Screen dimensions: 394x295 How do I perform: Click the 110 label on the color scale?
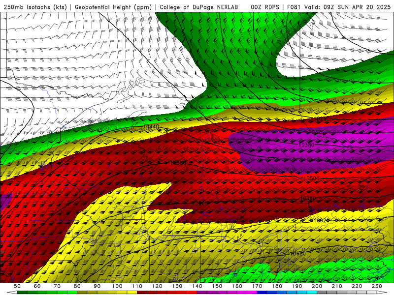point(137,286)
